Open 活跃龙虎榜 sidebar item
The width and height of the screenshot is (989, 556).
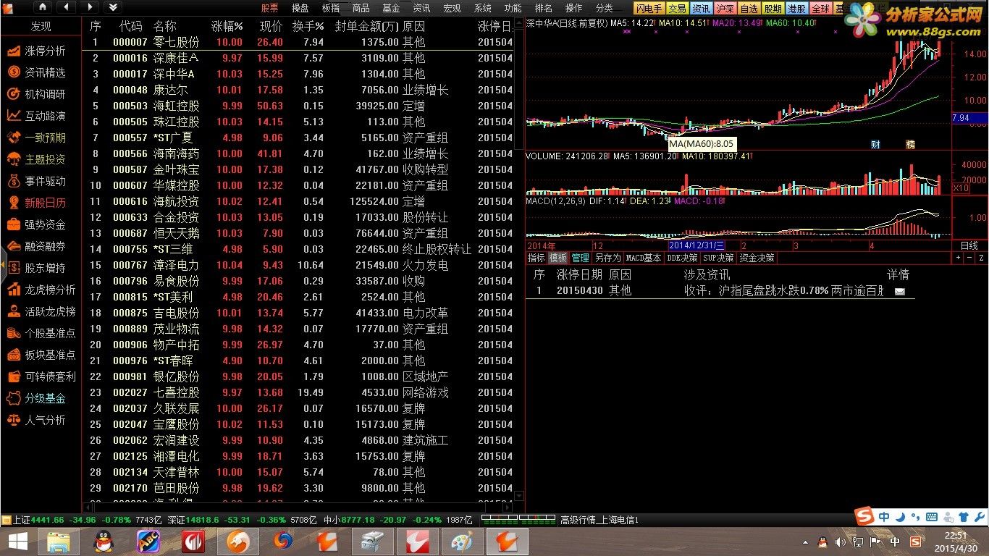(41, 311)
